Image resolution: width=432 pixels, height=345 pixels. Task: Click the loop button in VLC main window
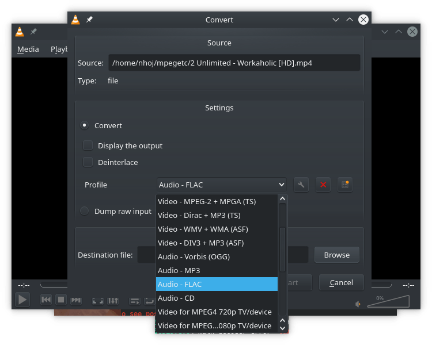point(150,301)
